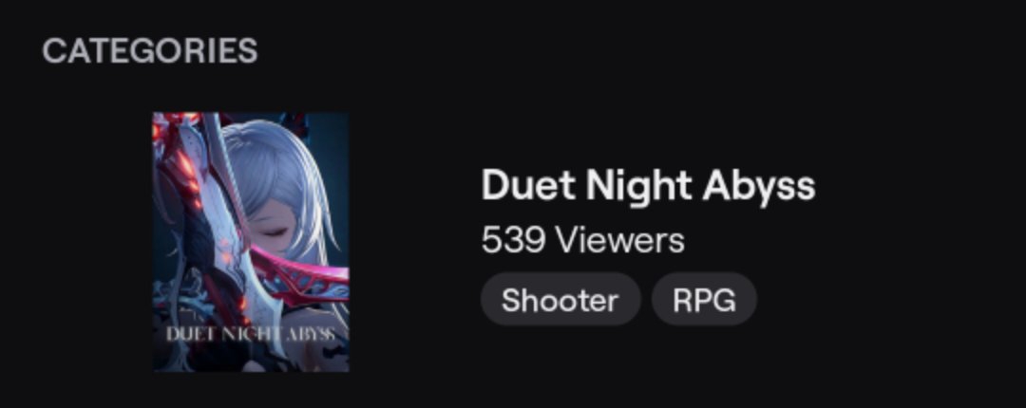1026x408 pixels.
Task: View the Duet Night Abyss viewer count
Action: point(582,241)
